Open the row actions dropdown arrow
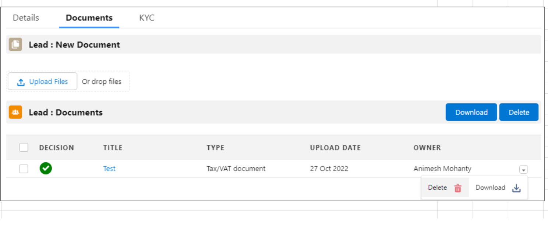 point(524,170)
